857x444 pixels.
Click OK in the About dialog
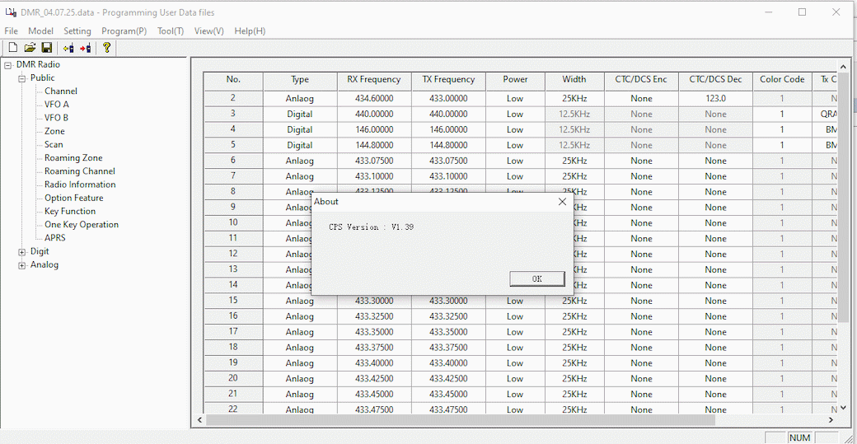click(536, 278)
